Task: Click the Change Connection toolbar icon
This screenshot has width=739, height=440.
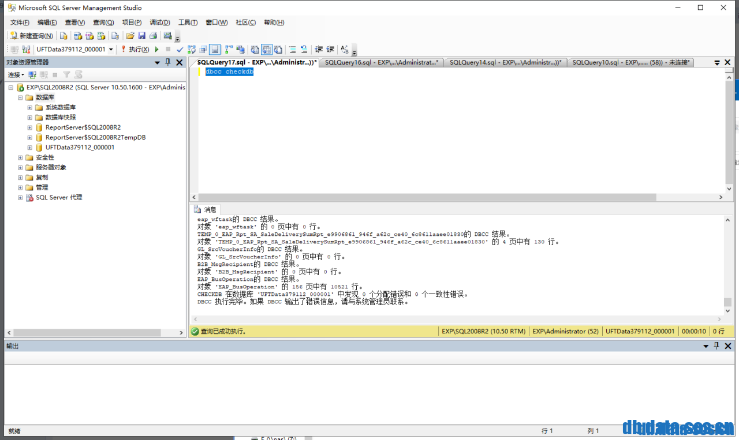Action: pyautogui.click(x=26, y=50)
